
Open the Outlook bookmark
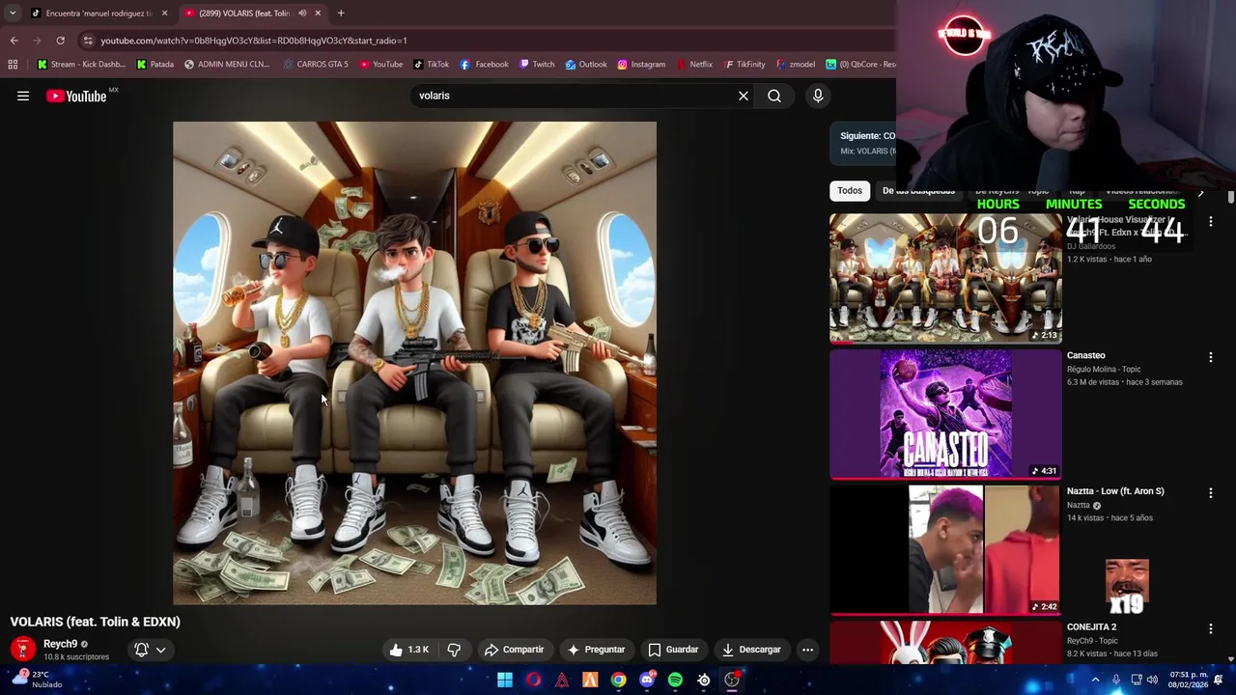pyautogui.click(x=586, y=65)
